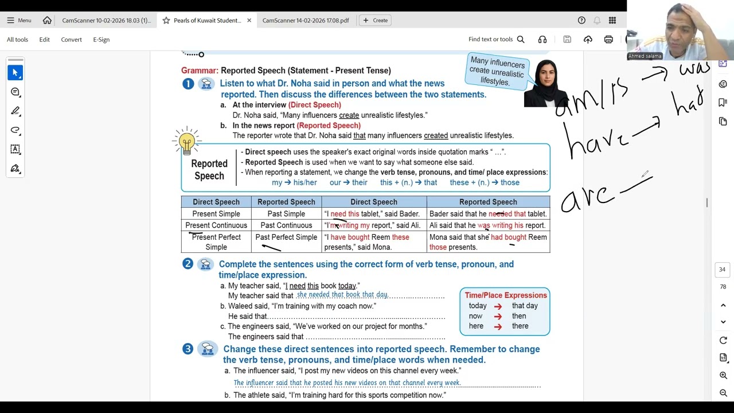The image size is (734, 413).
Task: Click the 'Grammar:' heading text
Action: tap(200, 71)
